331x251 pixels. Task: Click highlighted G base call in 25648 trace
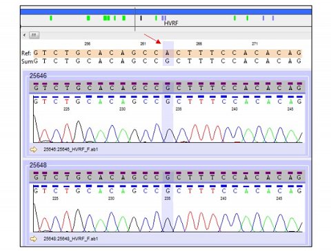click(x=168, y=191)
